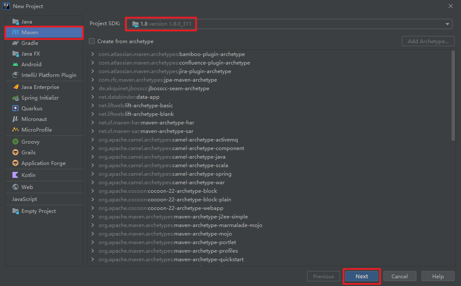The image size is (461, 286).
Task: Choose Kotlin project type label
Action: click(x=29, y=175)
